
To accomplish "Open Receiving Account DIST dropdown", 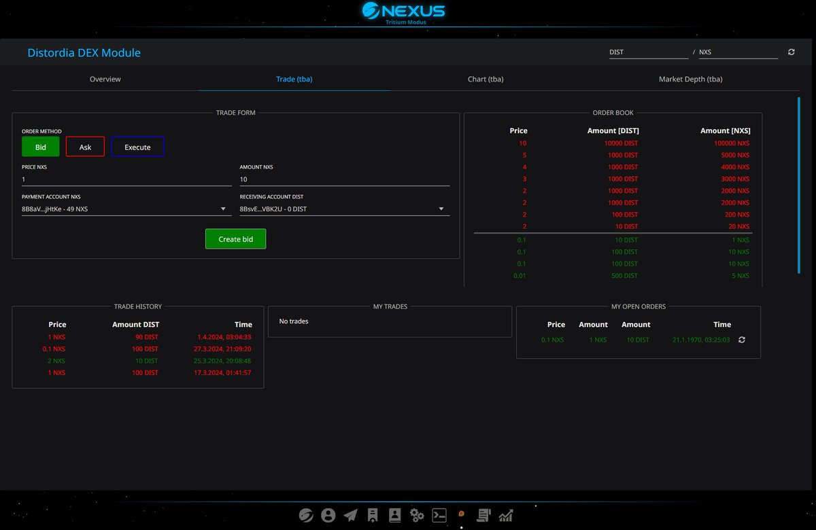I will (345, 209).
